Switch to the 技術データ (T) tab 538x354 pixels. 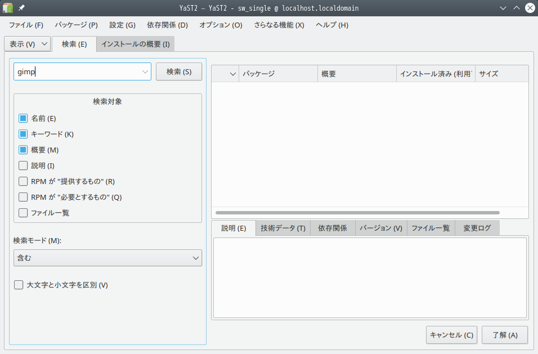pyautogui.click(x=283, y=228)
